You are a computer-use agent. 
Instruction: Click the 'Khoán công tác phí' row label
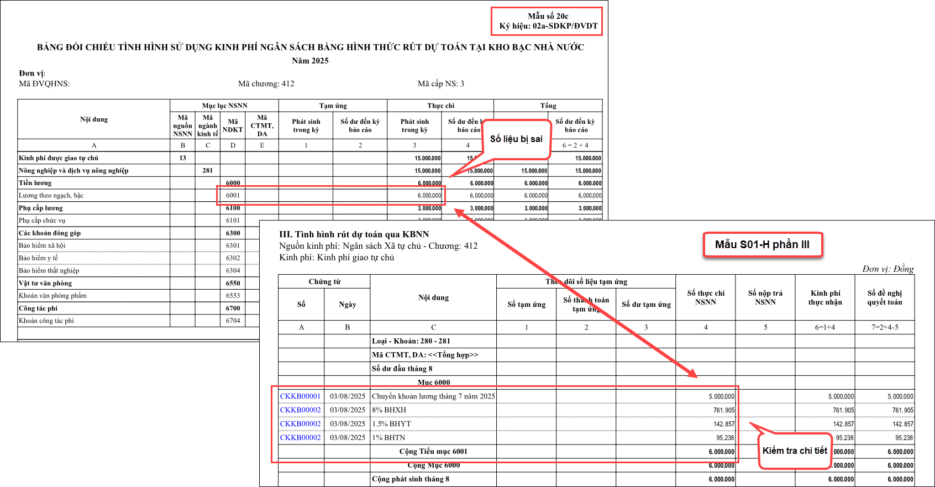[46, 321]
